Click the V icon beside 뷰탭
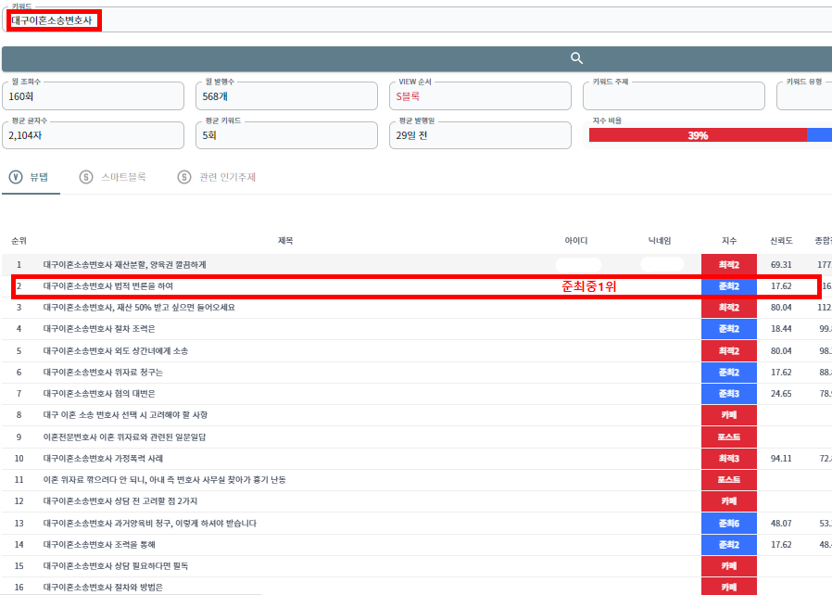Viewport: 832px width, 595px height. point(15,176)
